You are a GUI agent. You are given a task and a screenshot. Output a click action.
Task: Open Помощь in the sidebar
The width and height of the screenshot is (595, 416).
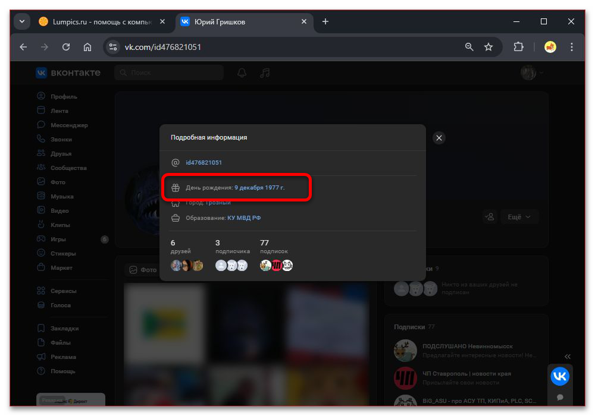tap(62, 371)
